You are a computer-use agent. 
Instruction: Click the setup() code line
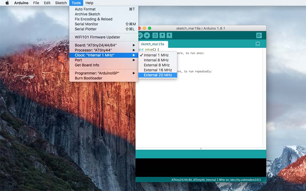[x=149, y=50]
